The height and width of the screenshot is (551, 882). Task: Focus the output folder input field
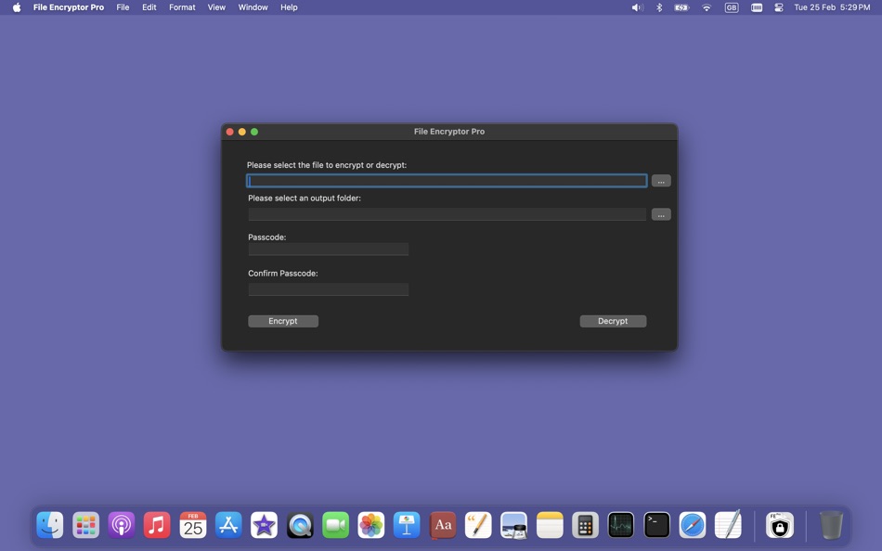[447, 214]
